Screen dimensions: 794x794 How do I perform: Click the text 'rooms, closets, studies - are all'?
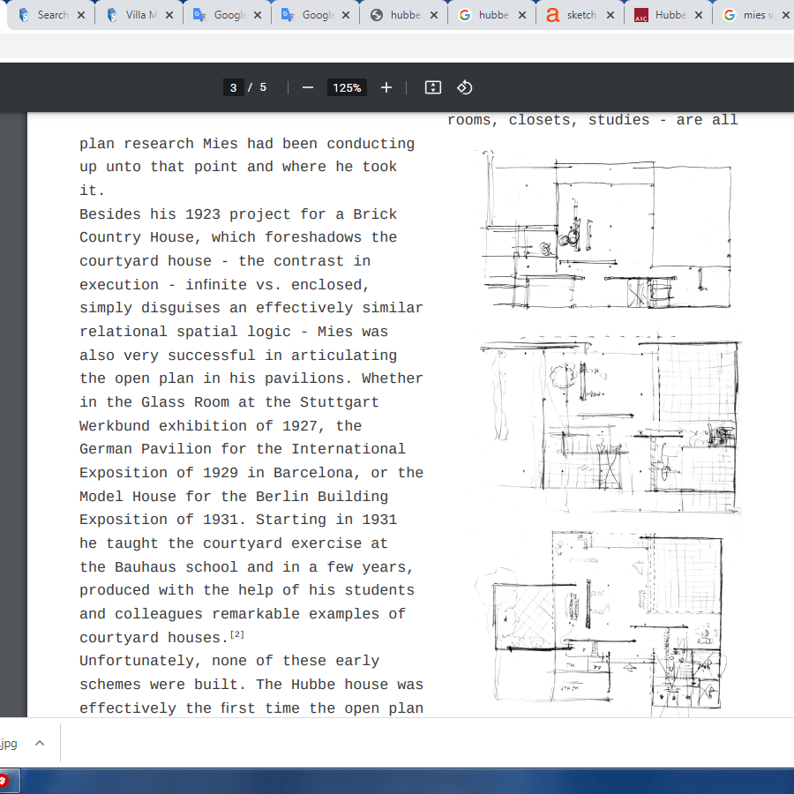pos(593,120)
